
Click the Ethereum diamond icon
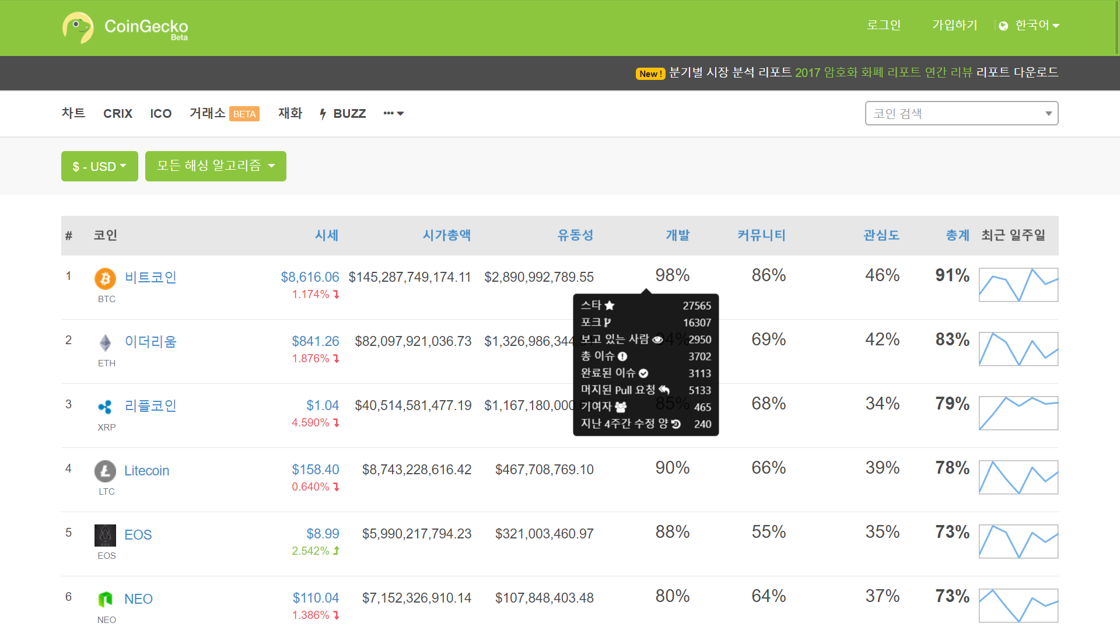106,343
